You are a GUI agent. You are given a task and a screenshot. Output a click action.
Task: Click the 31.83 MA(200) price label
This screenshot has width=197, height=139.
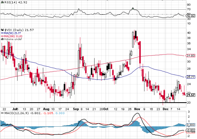[190, 56]
